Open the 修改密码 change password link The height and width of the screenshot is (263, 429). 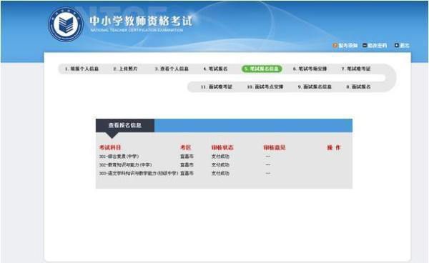pyautogui.click(x=377, y=46)
